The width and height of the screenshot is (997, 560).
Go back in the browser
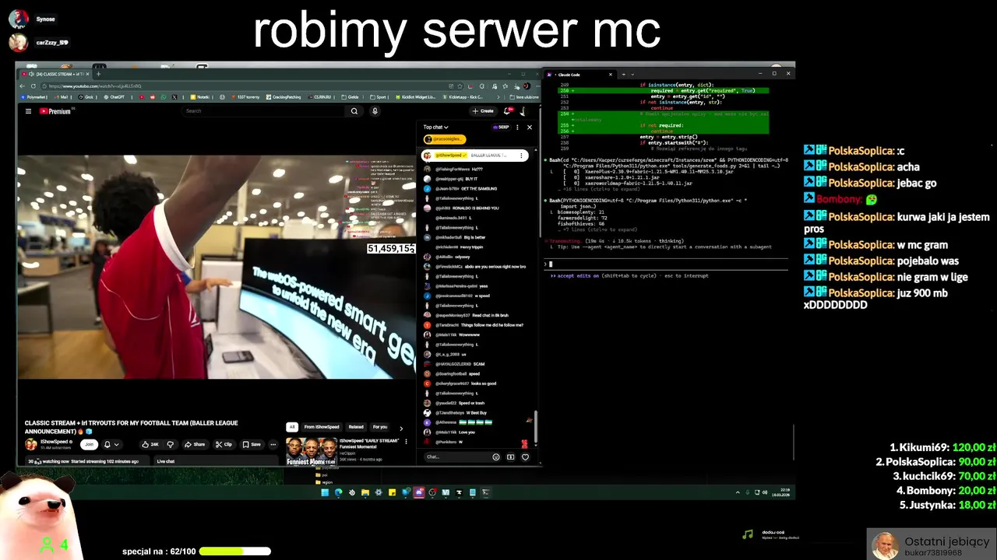pos(23,86)
